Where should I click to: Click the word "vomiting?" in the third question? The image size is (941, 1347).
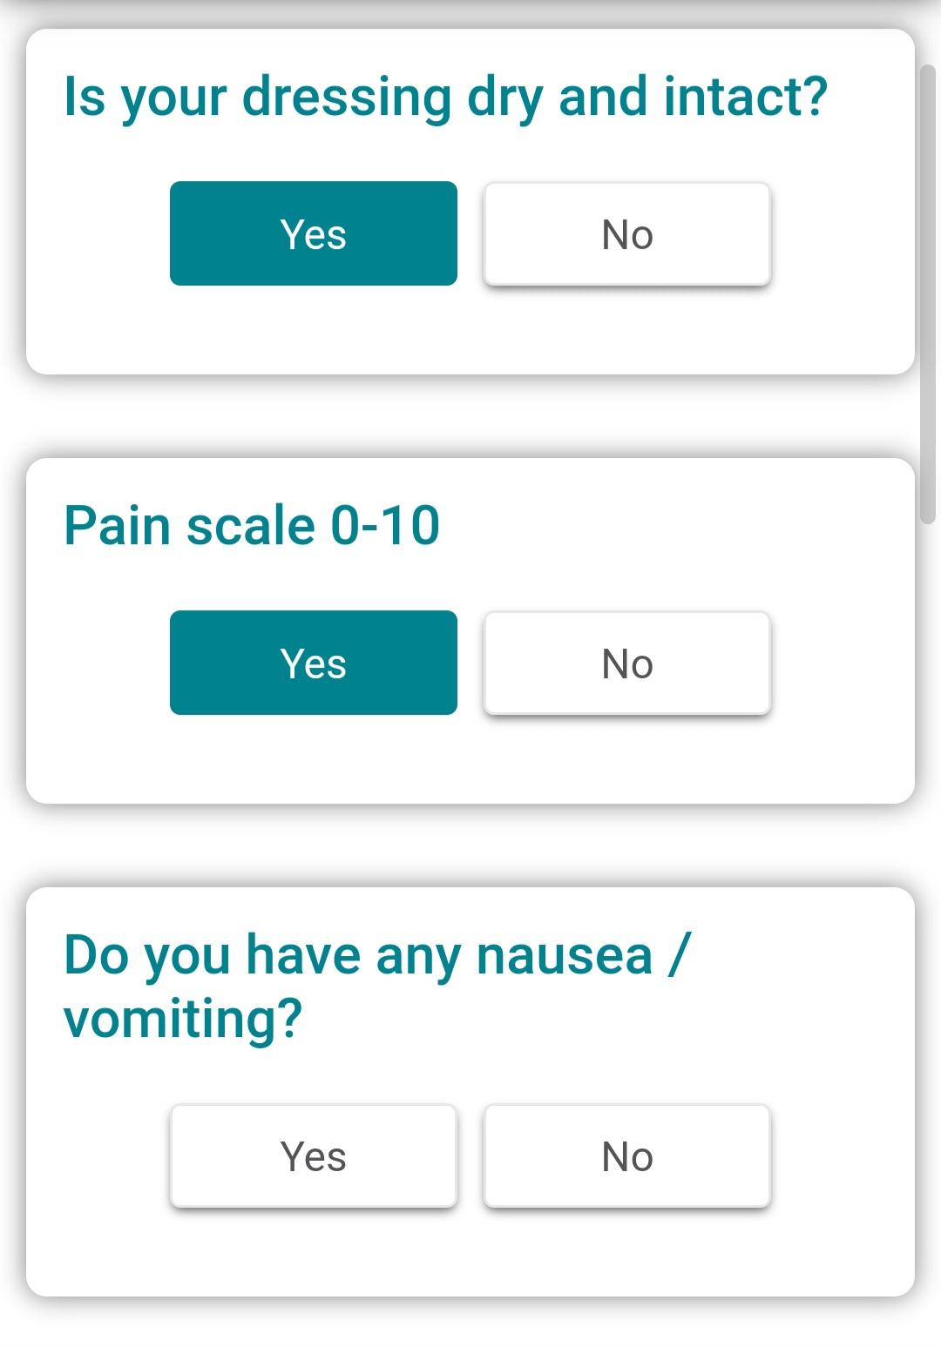[x=183, y=1019]
